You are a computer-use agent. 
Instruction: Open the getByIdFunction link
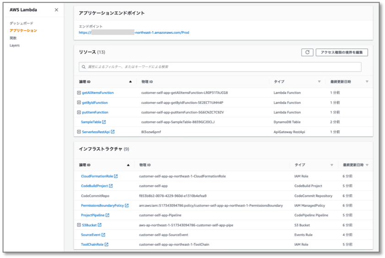[x=95, y=102]
